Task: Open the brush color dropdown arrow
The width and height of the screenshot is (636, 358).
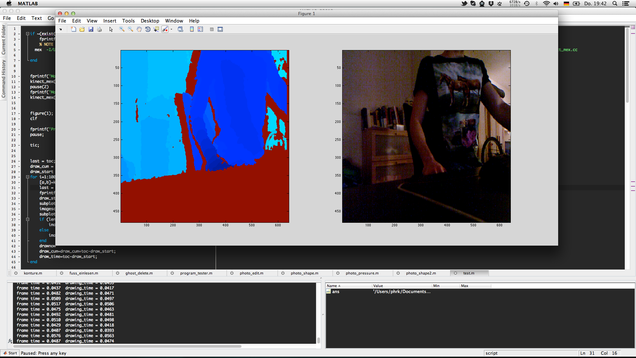Action: click(x=172, y=29)
